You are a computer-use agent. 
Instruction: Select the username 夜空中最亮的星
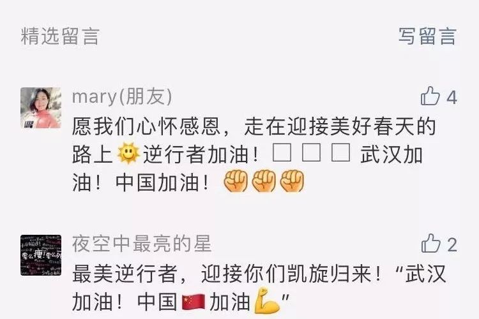coord(142,244)
